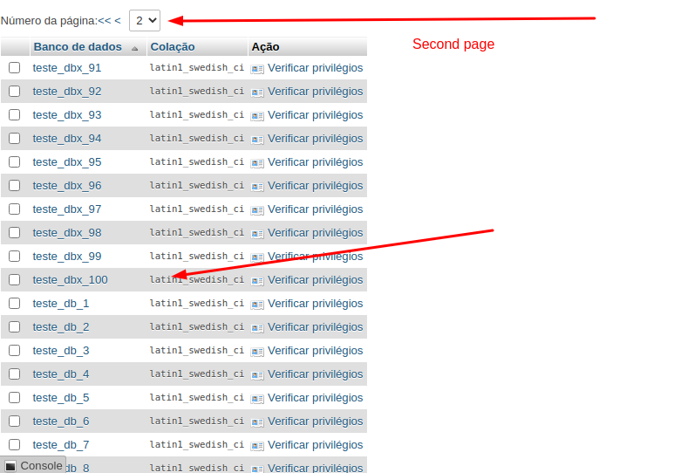
Task: Check the teste_db_4 row checkbox
Action: coord(14,374)
